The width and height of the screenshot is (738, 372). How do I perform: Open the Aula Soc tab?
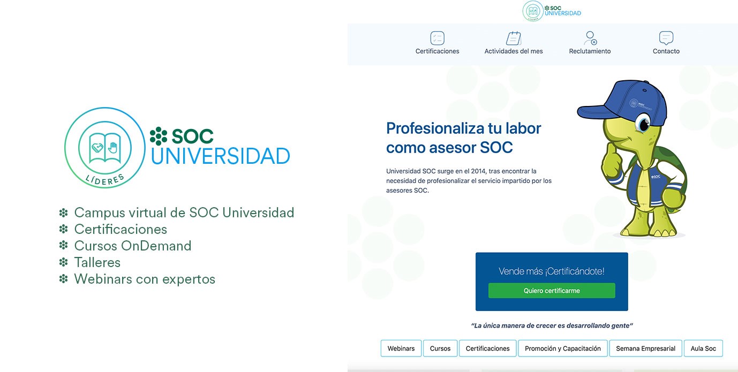[x=703, y=348]
